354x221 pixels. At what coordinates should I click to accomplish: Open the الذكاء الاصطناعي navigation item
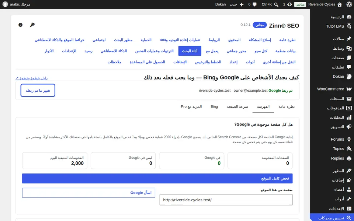[x=114, y=51]
